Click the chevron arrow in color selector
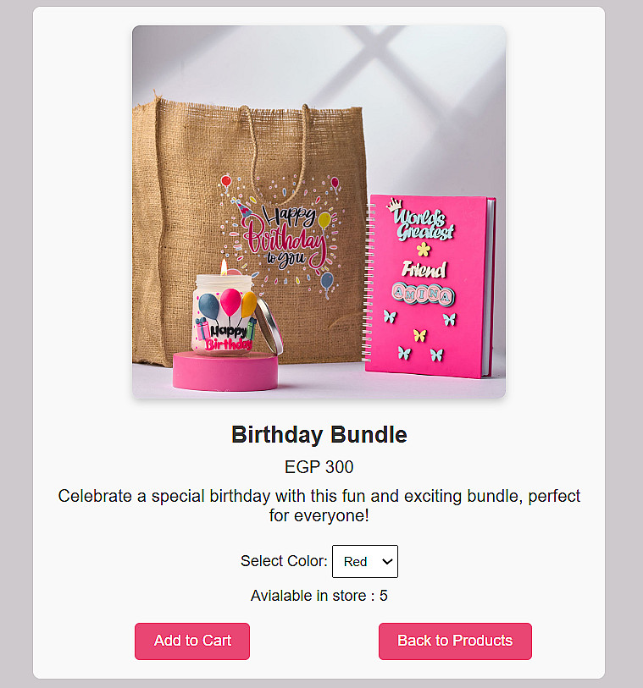The image size is (643, 688). pos(387,561)
